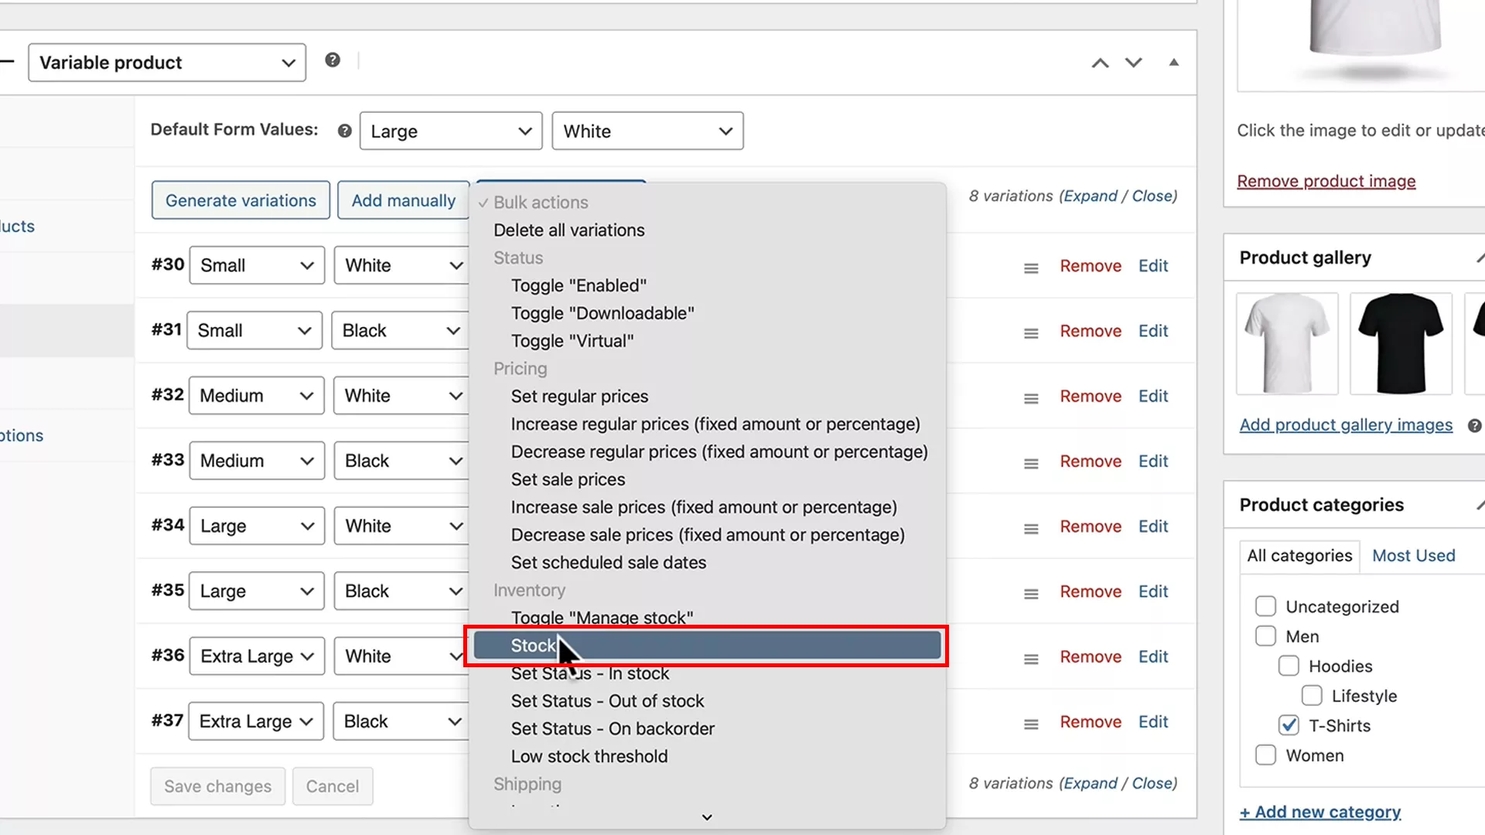
Task: Open the Variable product type dropdown
Action: [166, 62]
